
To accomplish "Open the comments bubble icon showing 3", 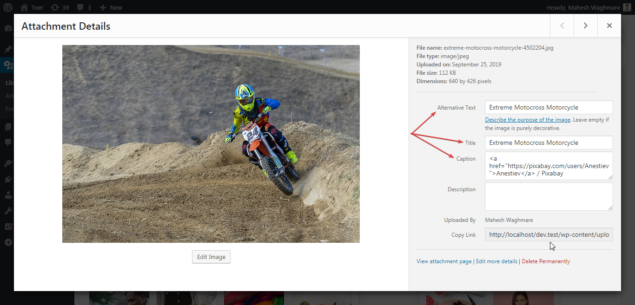I will click(84, 7).
